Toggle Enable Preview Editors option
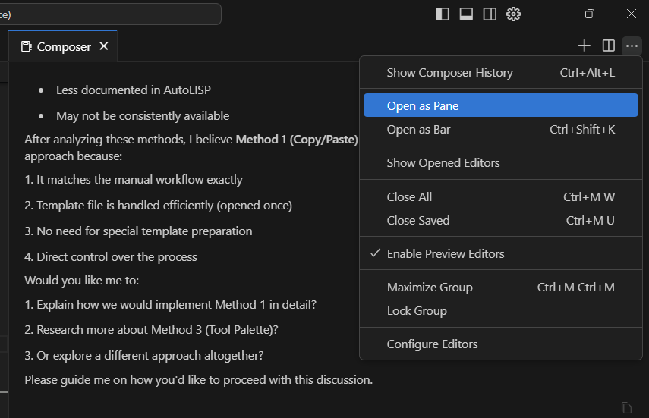Image resolution: width=649 pixels, height=418 pixels. [x=446, y=253]
